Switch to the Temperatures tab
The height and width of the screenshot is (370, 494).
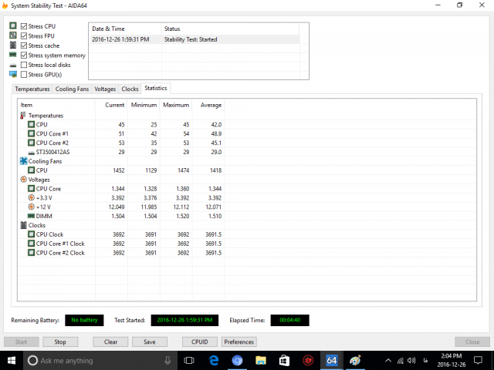pyautogui.click(x=32, y=89)
